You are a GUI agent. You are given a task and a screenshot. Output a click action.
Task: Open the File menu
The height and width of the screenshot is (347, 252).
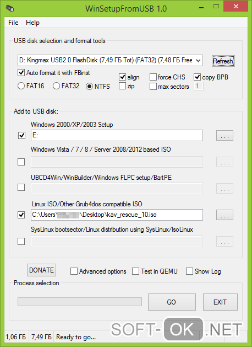[13, 23]
